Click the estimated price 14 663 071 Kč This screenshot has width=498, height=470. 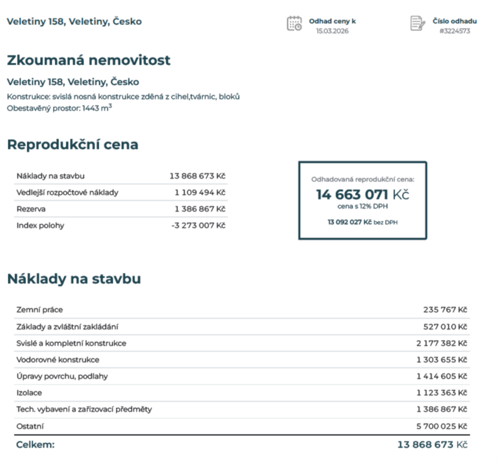(362, 195)
